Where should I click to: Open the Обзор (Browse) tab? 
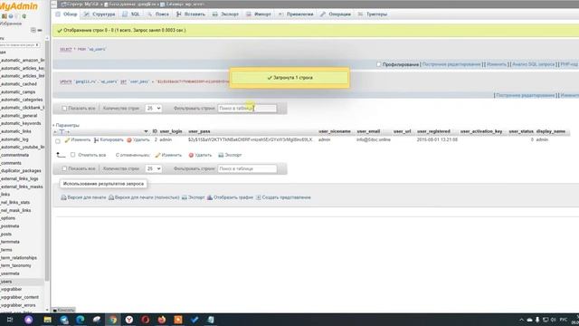coord(66,14)
